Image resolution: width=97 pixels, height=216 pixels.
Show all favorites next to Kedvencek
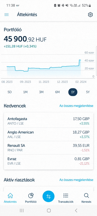click(x=76, y=106)
